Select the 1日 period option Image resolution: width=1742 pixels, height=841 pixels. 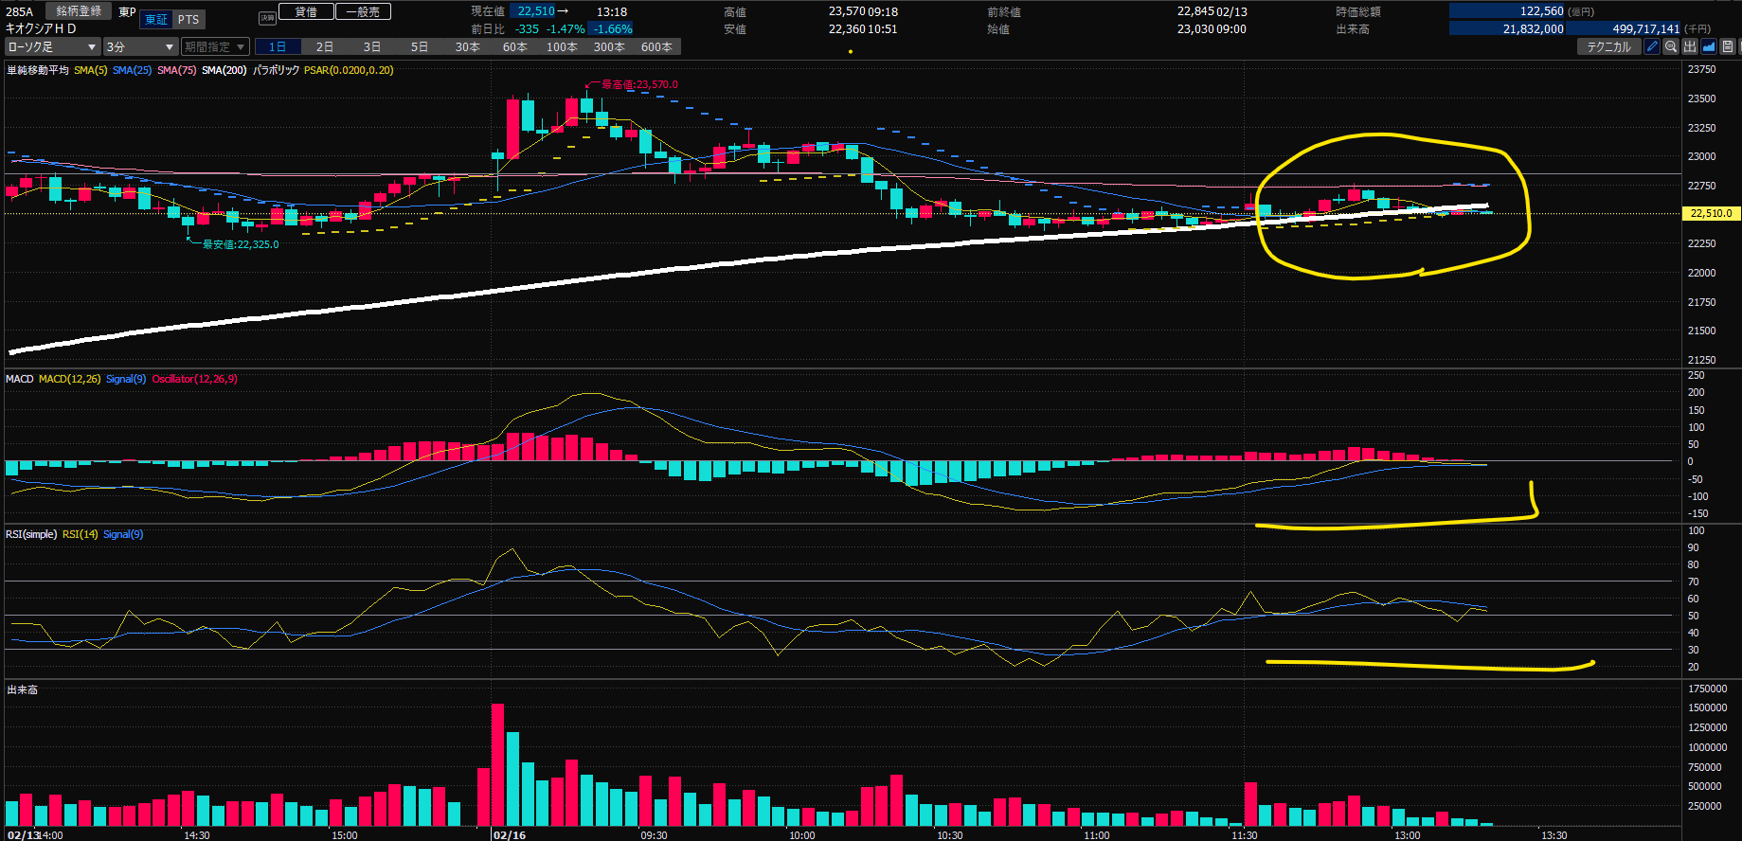pos(278,46)
